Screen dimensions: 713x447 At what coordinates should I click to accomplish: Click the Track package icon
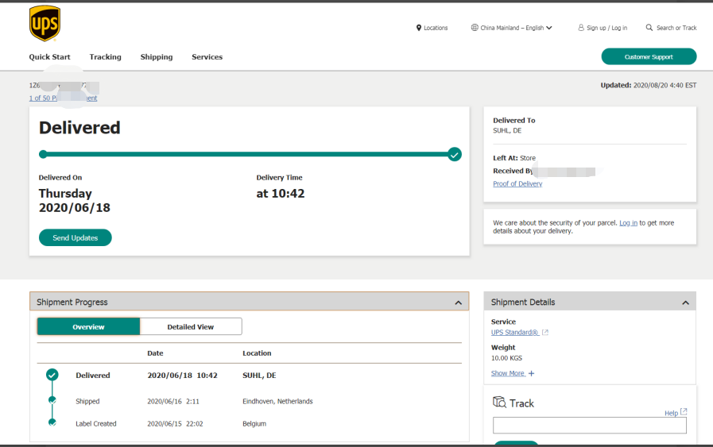coord(499,402)
